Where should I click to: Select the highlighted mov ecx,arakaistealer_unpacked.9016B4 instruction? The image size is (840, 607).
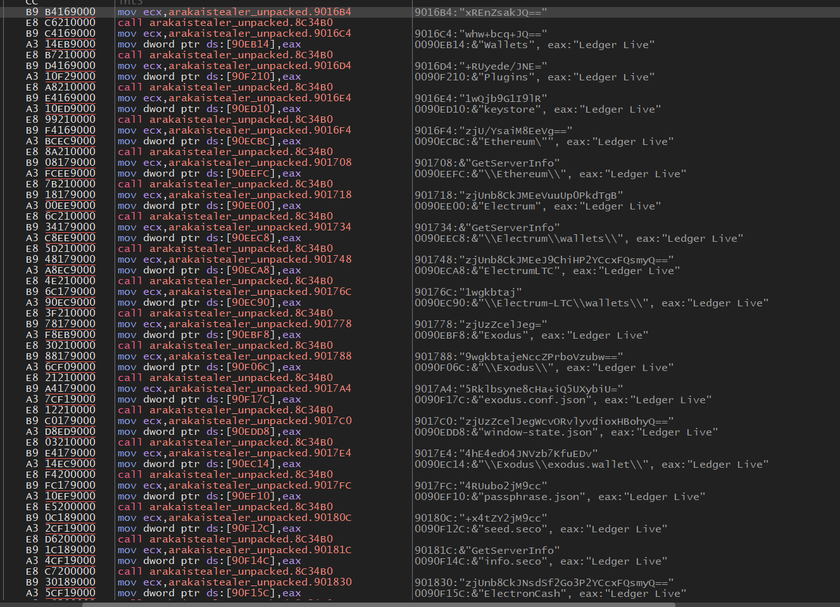click(x=234, y=11)
